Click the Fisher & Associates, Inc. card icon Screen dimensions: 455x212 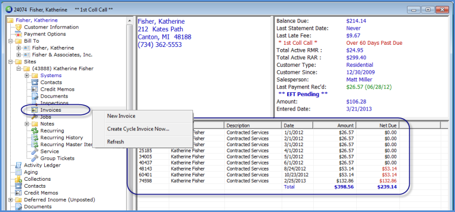27,55
